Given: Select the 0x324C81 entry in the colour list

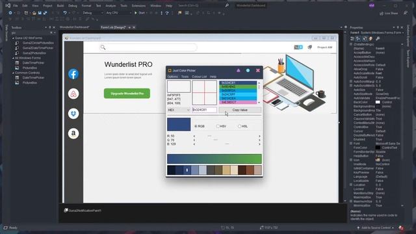Looking at the screenshot, I should pyautogui.click(x=238, y=83).
